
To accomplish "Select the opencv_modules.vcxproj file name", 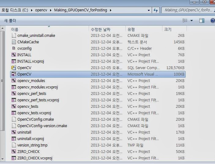I will coord(38,87).
